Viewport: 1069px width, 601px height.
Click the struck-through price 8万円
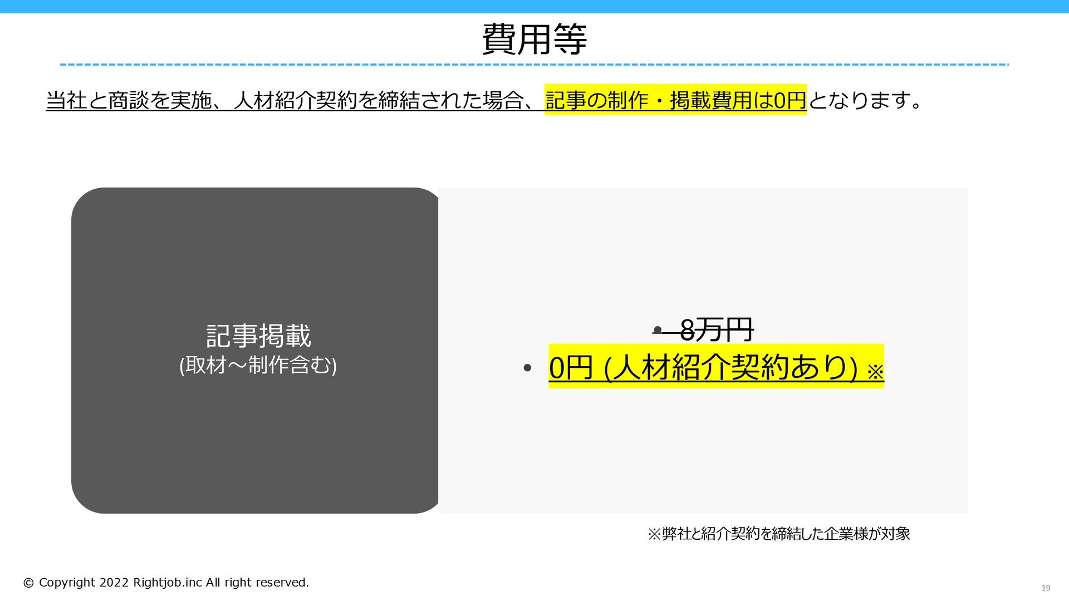(x=716, y=330)
